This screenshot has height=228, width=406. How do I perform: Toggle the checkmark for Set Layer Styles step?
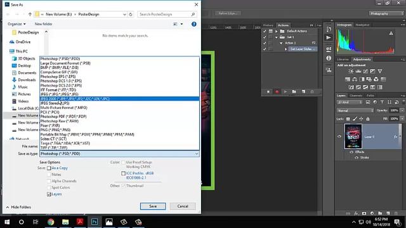pos(265,49)
